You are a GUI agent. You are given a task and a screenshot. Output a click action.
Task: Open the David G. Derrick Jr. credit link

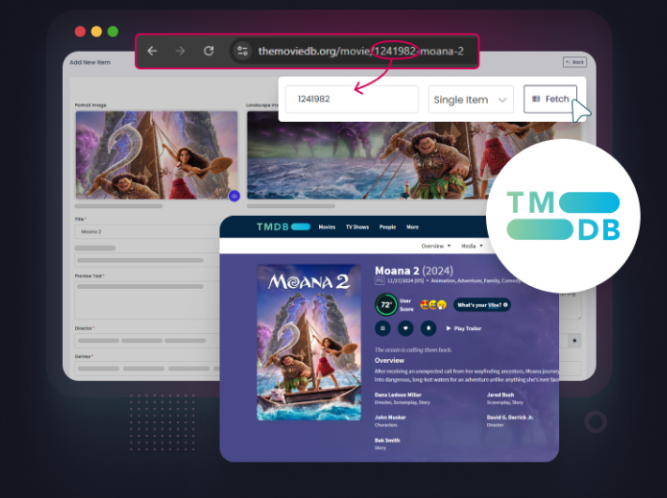(x=510, y=417)
